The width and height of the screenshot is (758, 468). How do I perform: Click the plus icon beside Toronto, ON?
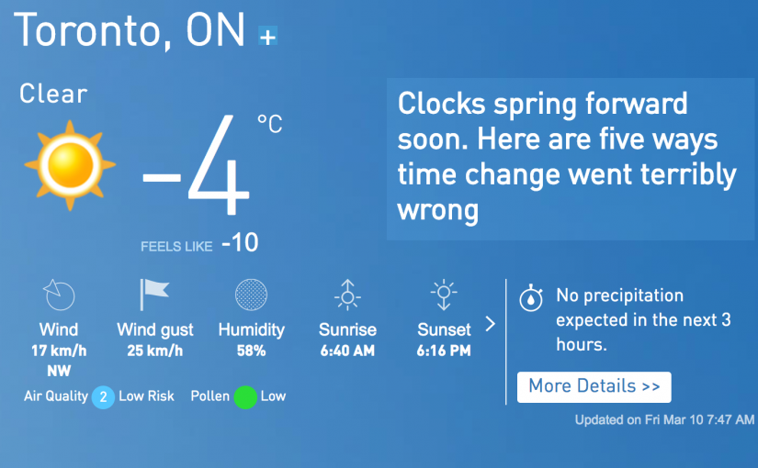[267, 37]
